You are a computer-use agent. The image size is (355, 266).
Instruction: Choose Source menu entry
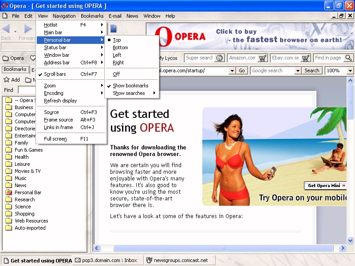click(x=71, y=112)
